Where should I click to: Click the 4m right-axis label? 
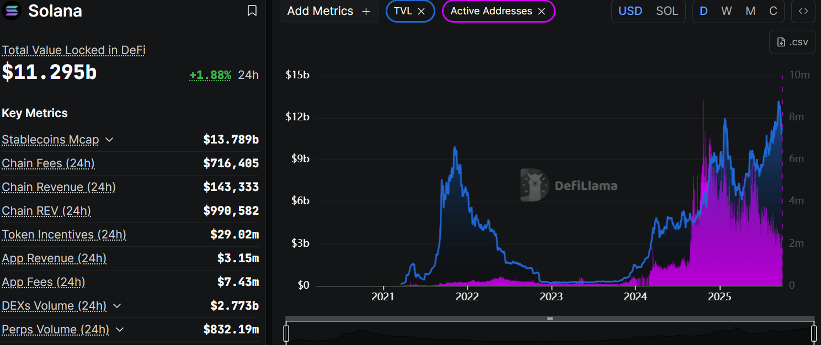pos(796,201)
